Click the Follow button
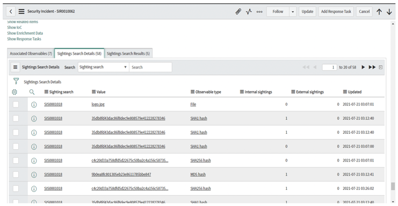 point(278,12)
